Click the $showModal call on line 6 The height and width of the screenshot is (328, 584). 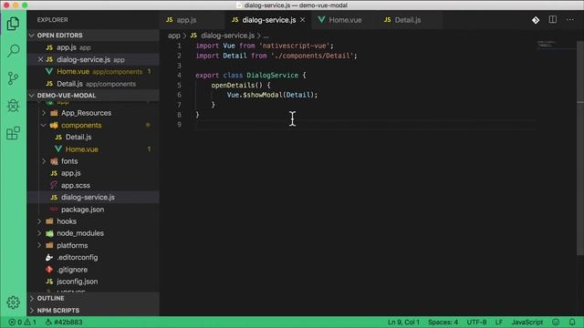click(x=263, y=95)
